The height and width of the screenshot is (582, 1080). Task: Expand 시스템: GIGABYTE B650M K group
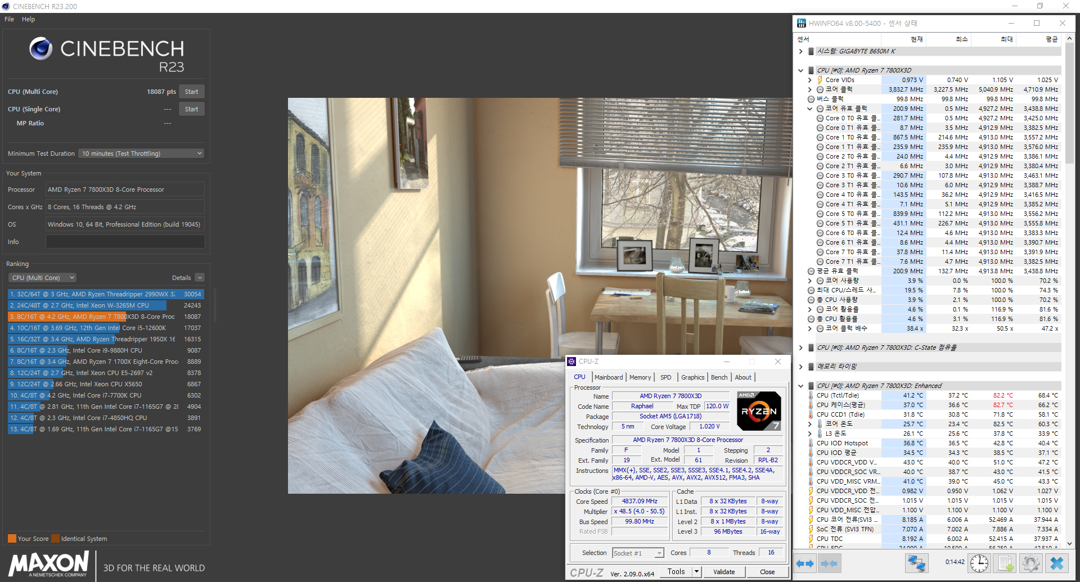(801, 51)
